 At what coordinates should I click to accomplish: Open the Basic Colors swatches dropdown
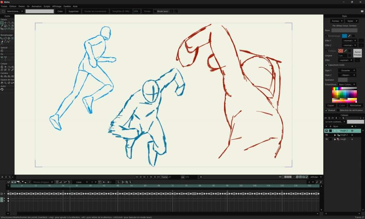click(x=347, y=84)
